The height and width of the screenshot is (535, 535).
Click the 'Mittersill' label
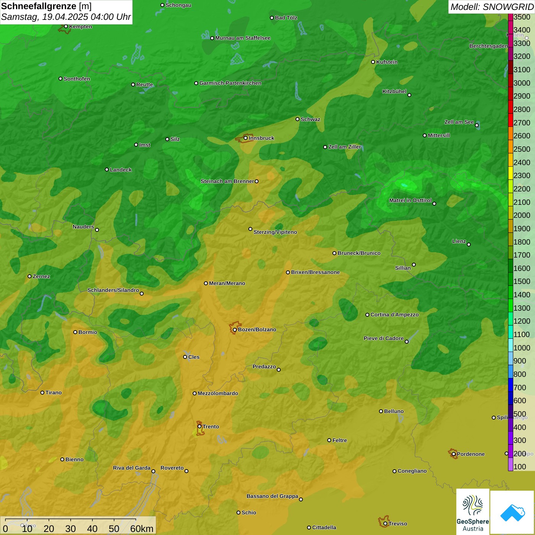[439, 135]
